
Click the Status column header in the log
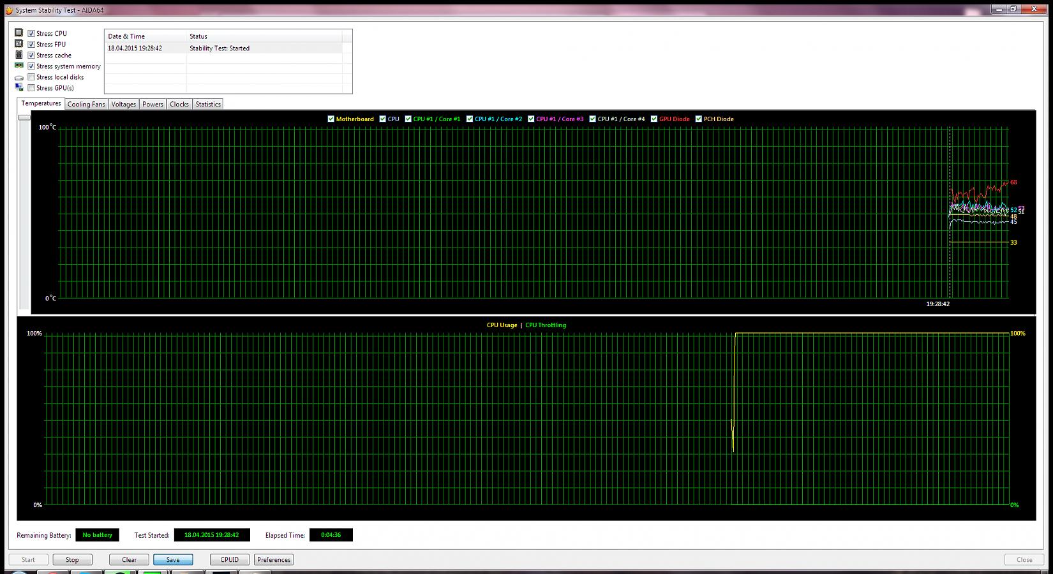pos(264,36)
